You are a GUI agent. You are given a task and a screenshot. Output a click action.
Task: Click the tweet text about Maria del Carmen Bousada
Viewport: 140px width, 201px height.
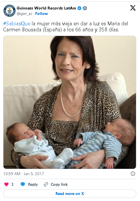click(x=66, y=27)
